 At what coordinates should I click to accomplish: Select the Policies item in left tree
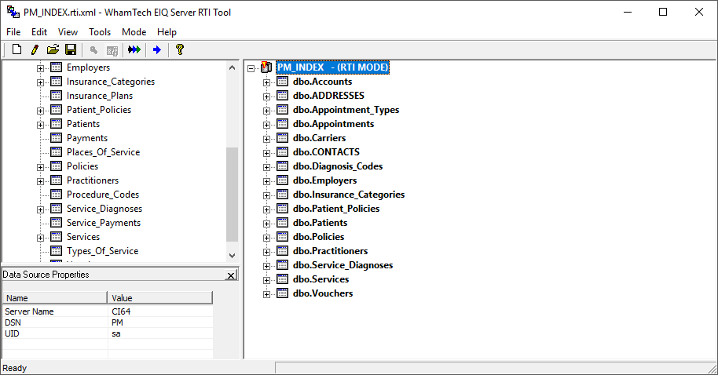click(x=82, y=166)
